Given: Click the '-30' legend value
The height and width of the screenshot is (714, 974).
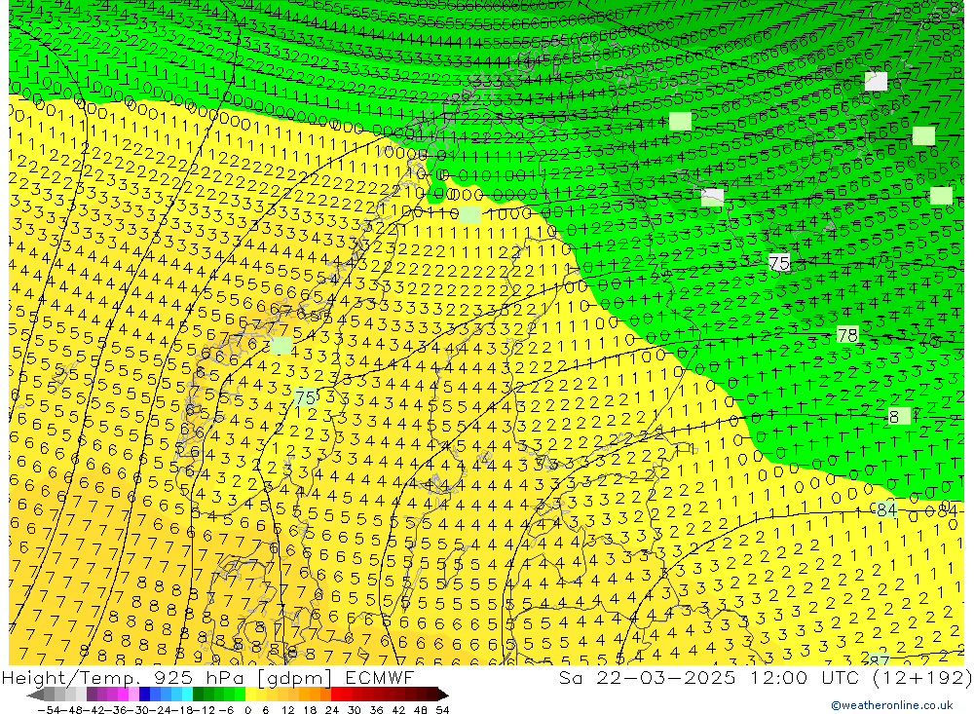Looking at the screenshot, I should click(x=138, y=710).
